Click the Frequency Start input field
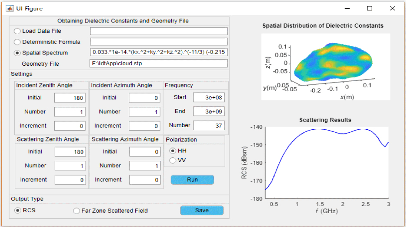 [209, 97]
